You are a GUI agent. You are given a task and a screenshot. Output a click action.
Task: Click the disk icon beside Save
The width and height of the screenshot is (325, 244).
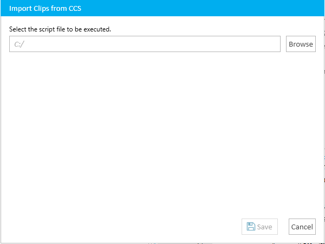251,227
